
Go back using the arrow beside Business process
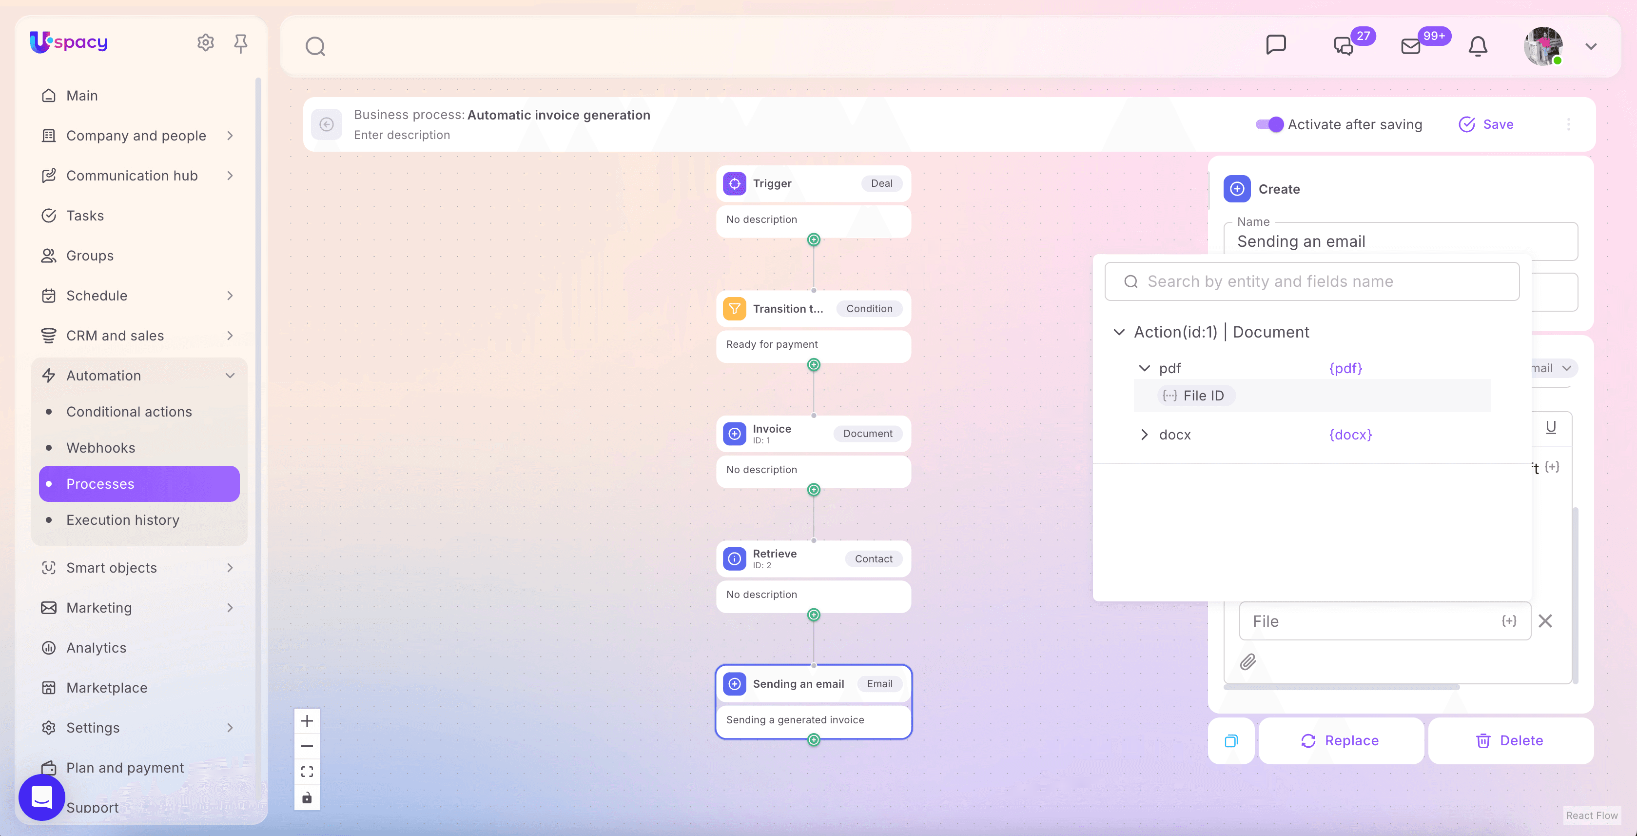pyautogui.click(x=327, y=124)
